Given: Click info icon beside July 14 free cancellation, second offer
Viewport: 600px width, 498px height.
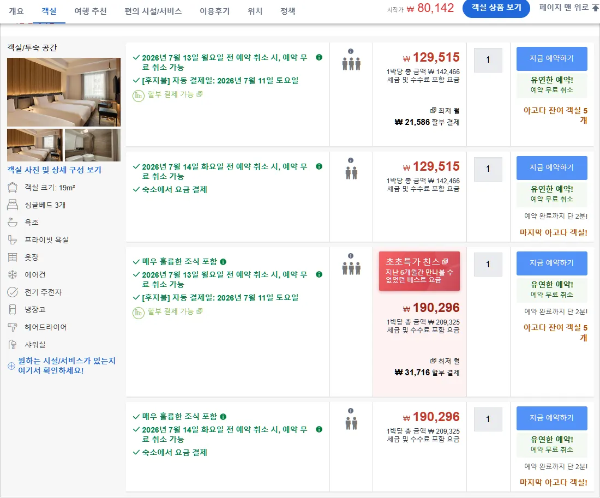Looking at the screenshot, I should coord(319,166).
